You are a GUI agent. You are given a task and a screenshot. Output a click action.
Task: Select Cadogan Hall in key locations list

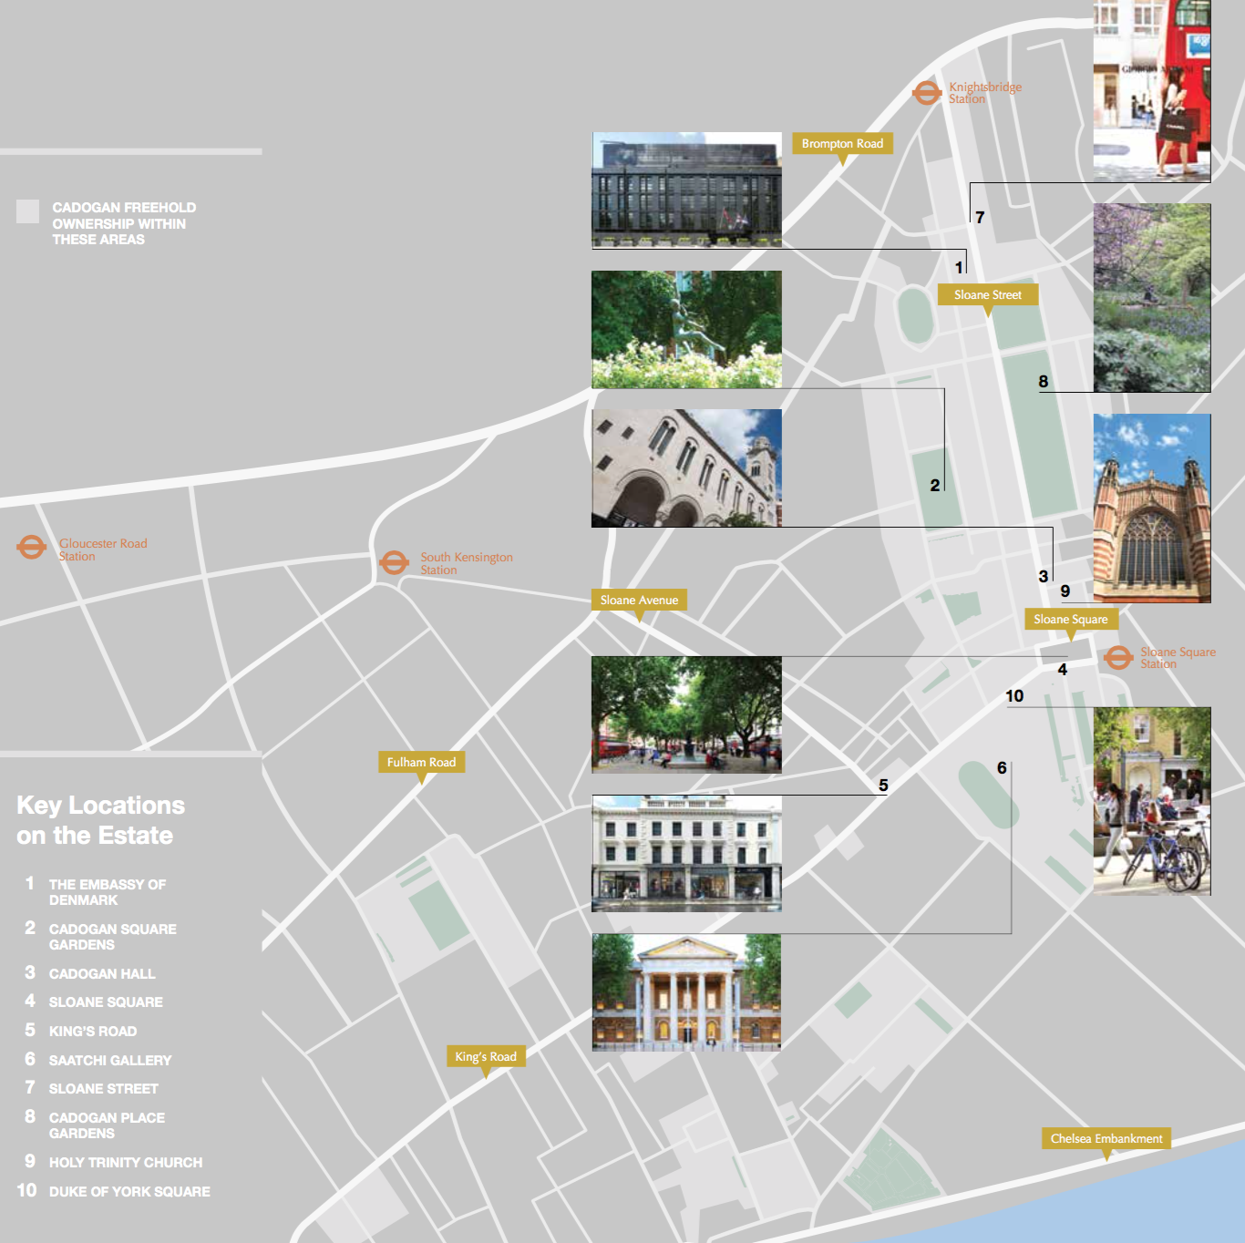[x=101, y=973]
